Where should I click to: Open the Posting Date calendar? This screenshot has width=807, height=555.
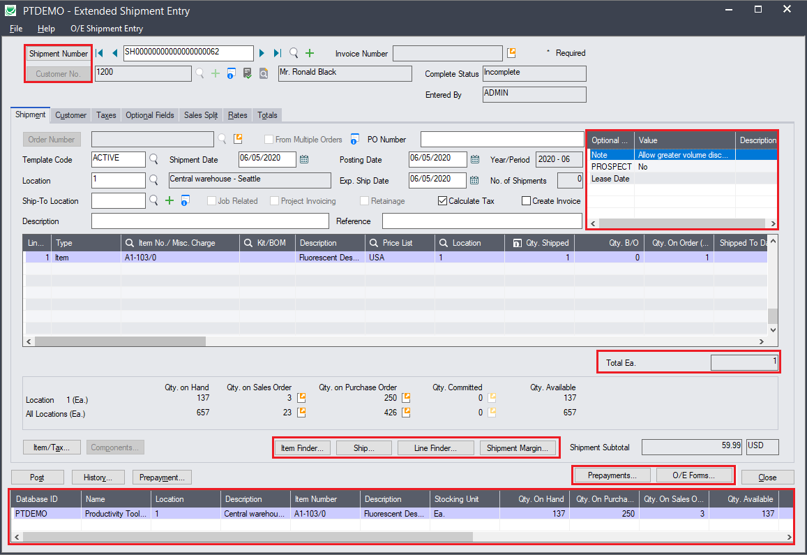point(474,159)
